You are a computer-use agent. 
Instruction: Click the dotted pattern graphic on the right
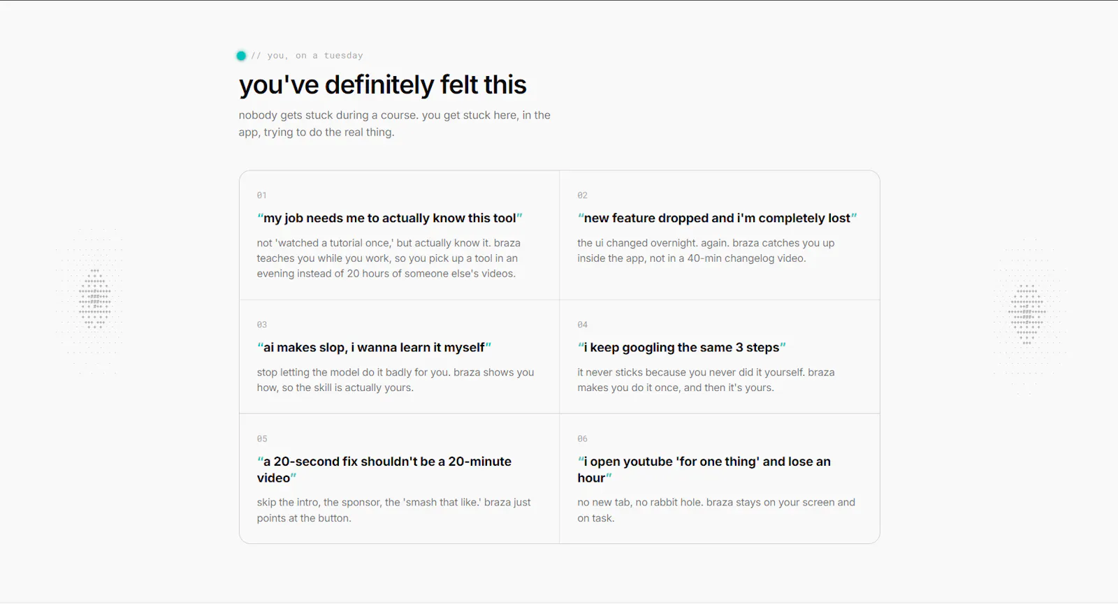coord(1027,314)
